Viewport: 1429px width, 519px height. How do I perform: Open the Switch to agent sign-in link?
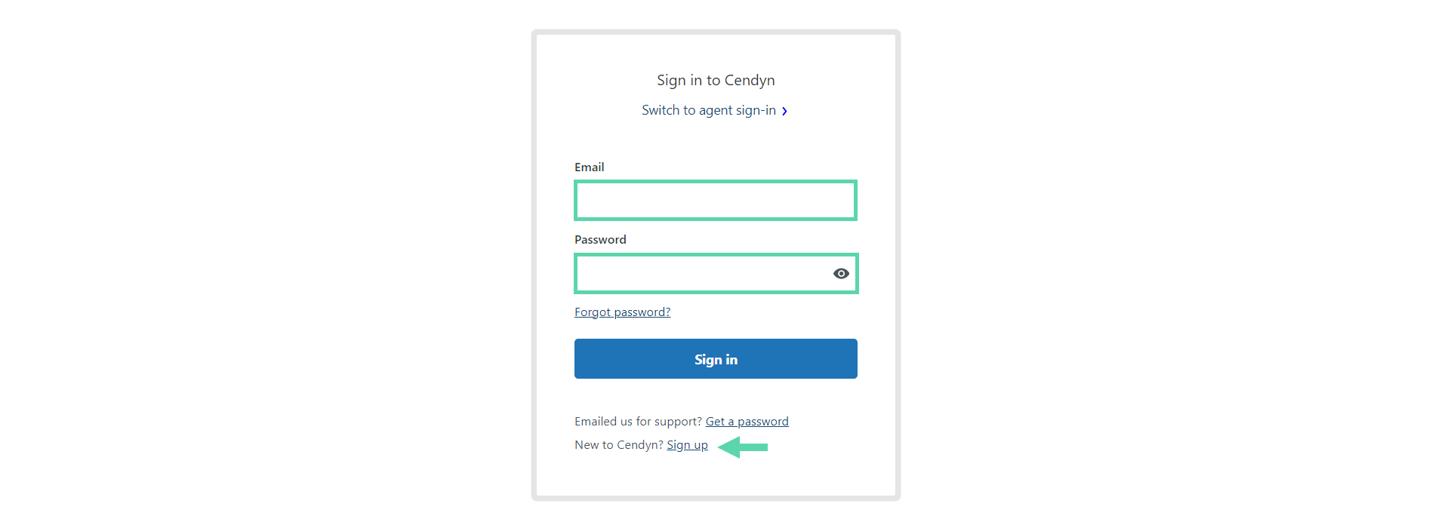pyautogui.click(x=709, y=110)
